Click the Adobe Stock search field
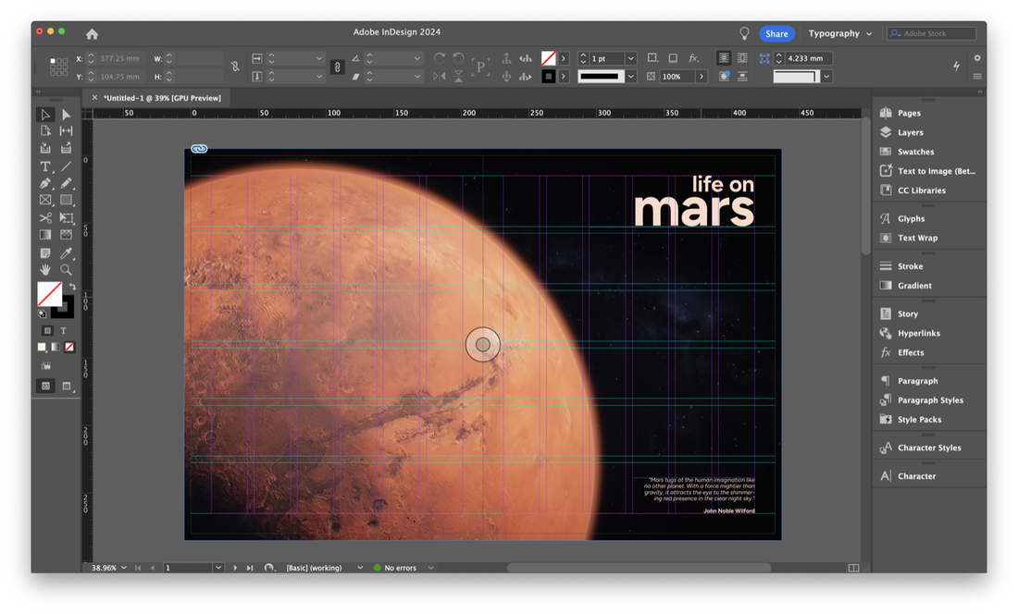The width and height of the screenshot is (1018, 614). [x=932, y=33]
